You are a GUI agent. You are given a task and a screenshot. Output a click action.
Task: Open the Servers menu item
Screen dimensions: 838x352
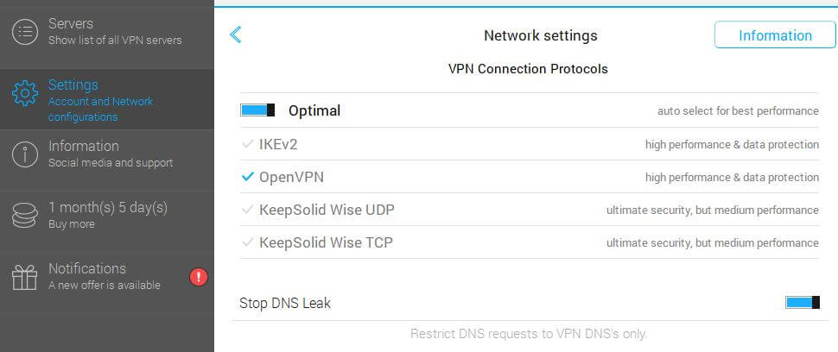[x=107, y=32]
